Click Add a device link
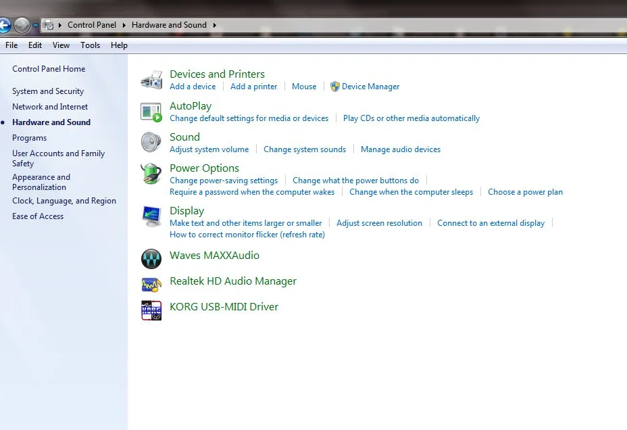The width and height of the screenshot is (627, 430). click(193, 87)
